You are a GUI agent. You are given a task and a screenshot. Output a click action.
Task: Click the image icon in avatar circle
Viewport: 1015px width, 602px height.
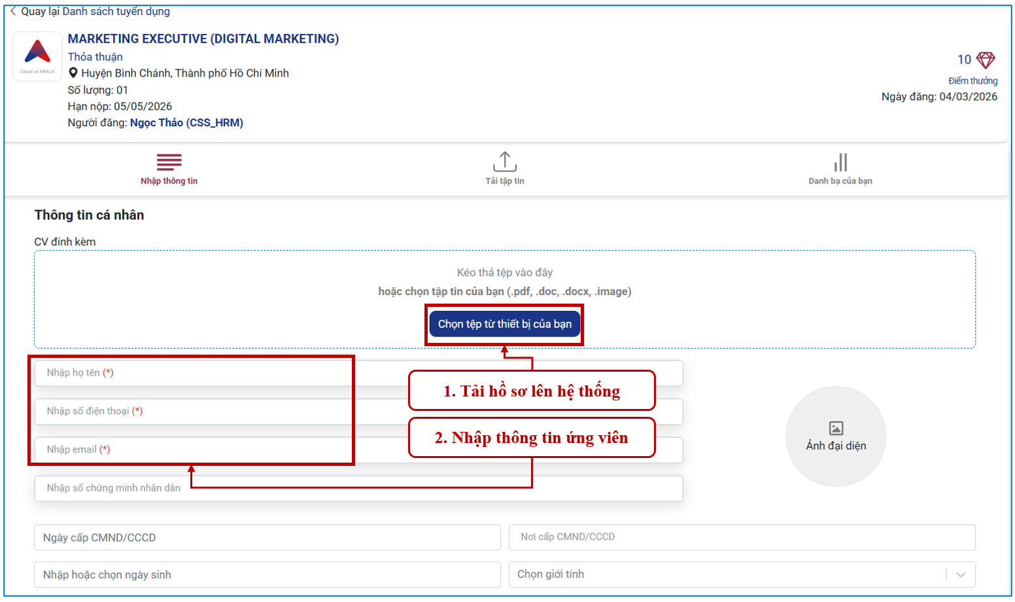[x=836, y=428]
